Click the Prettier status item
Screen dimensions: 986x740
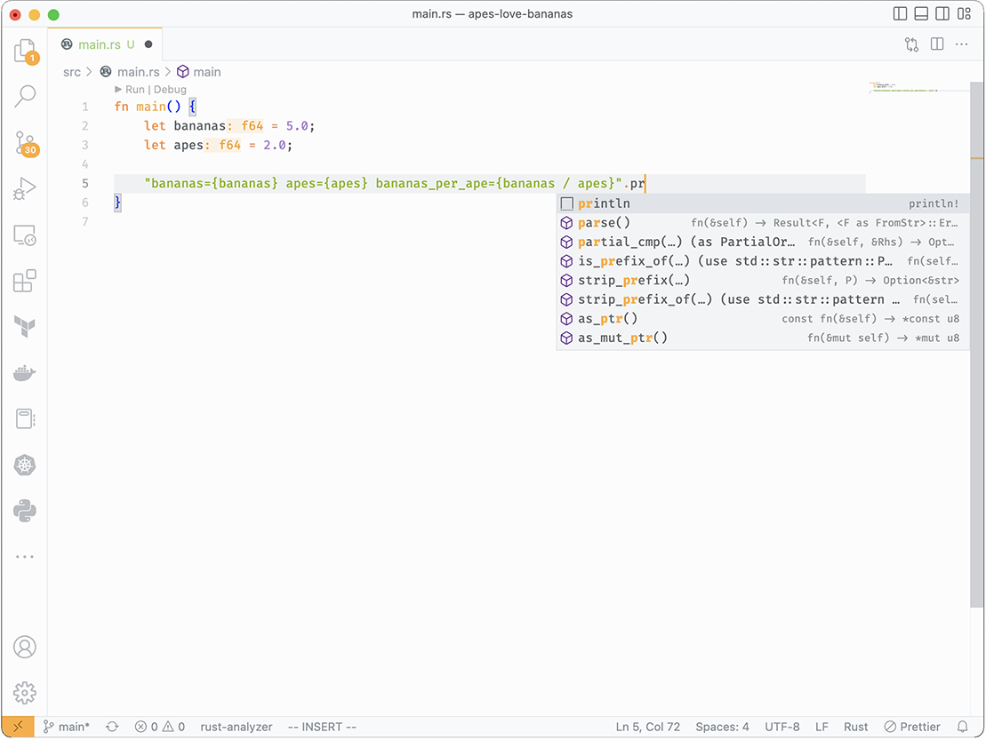tap(912, 727)
